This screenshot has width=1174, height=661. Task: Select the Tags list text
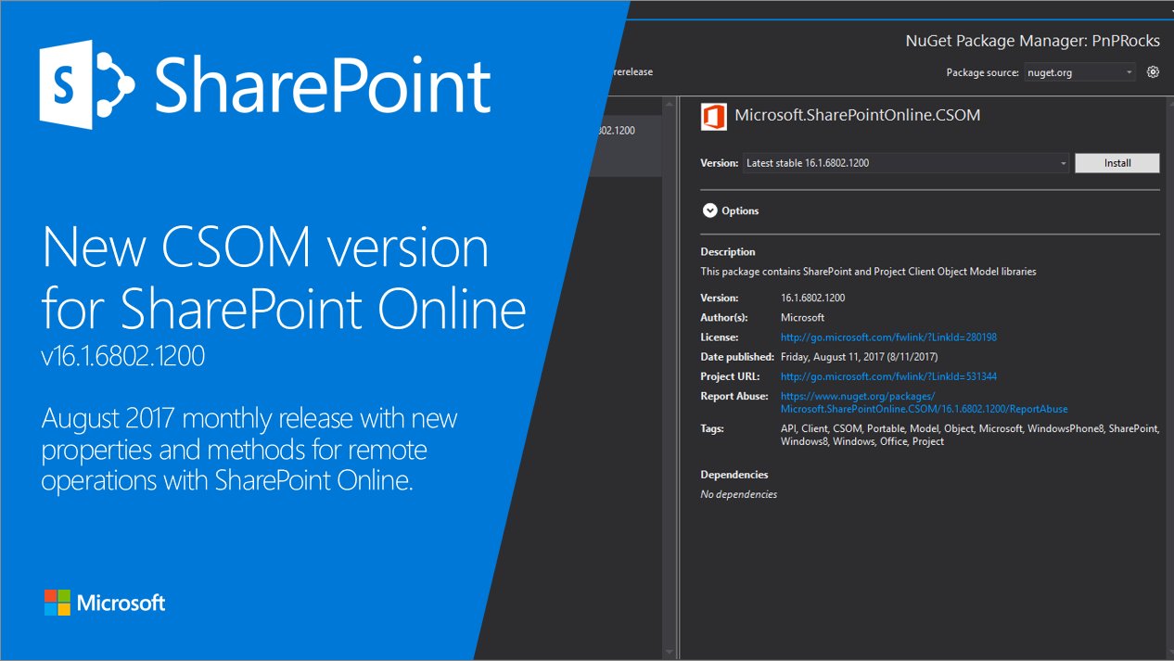click(x=969, y=435)
